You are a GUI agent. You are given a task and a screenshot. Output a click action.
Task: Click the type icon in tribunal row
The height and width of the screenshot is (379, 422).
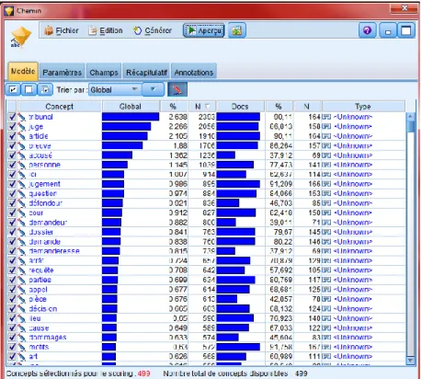pos(326,117)
